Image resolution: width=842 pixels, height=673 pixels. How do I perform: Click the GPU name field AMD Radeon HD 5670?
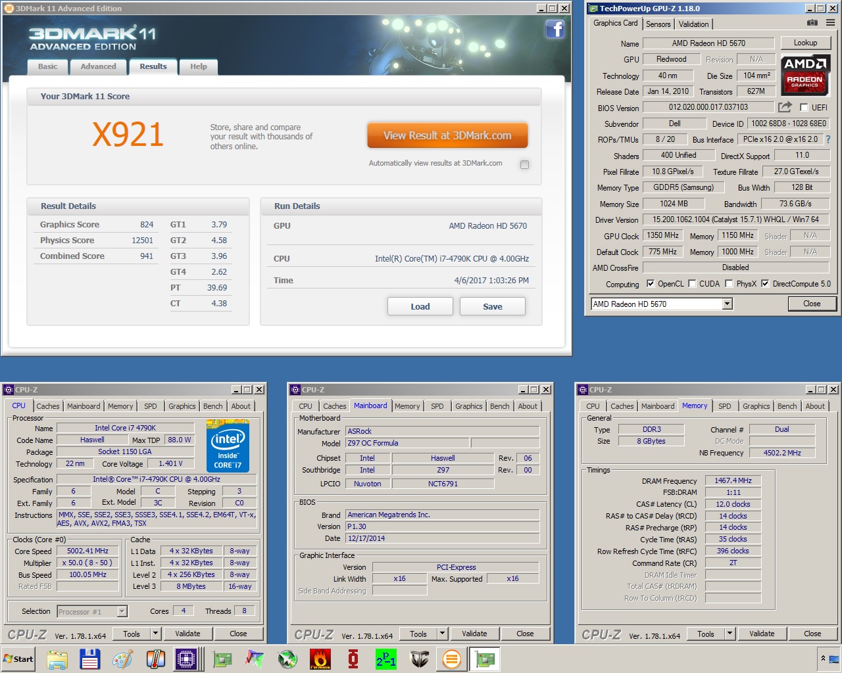pos(708,43)
